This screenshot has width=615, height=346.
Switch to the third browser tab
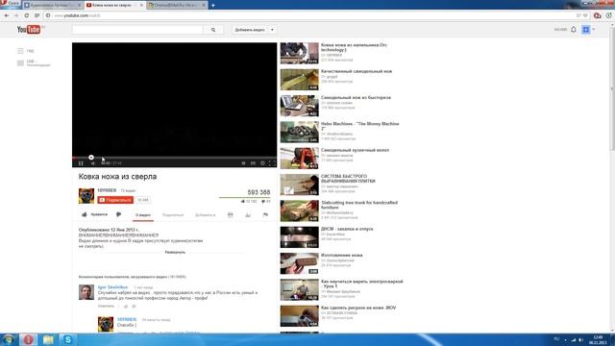click(x=177, y=5)
